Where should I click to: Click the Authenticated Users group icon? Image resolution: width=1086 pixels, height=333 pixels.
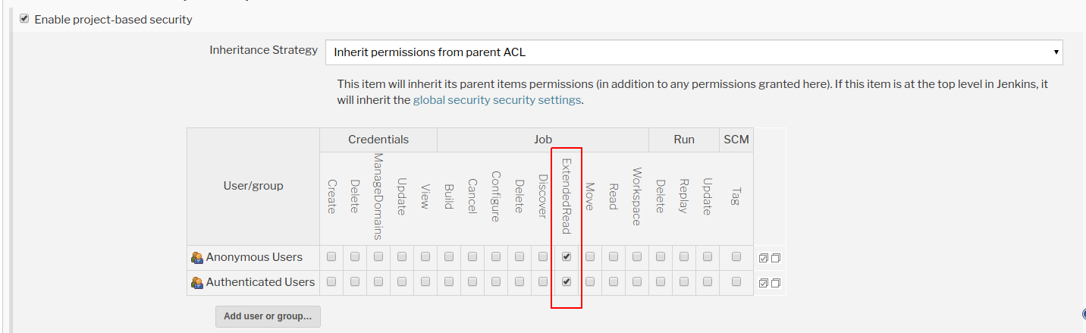(197, 283)
